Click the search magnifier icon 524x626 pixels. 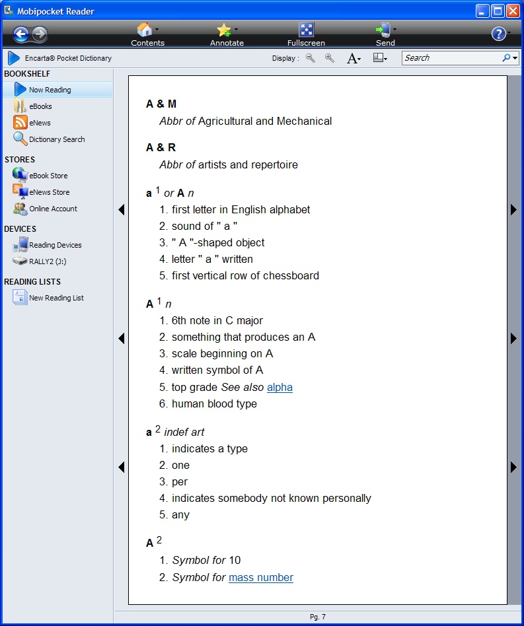[506, 58]
